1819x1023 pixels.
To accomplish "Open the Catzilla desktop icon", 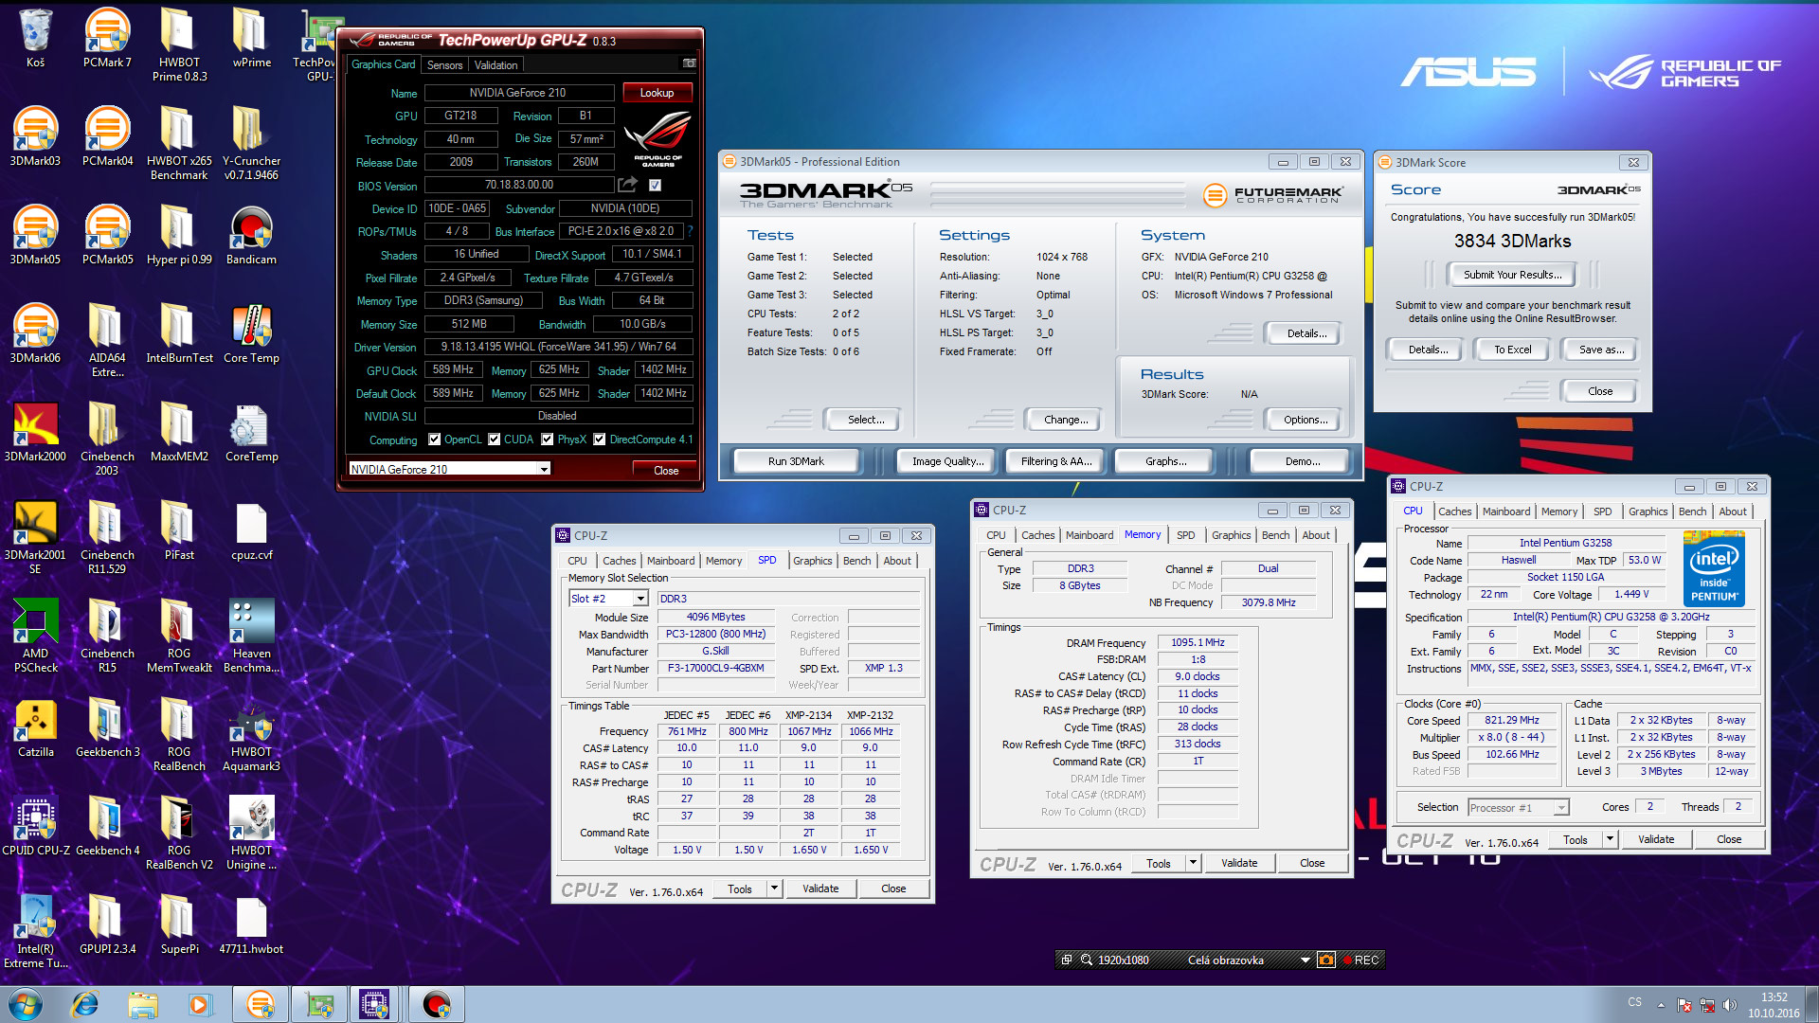I will click(x=35, y=727).
